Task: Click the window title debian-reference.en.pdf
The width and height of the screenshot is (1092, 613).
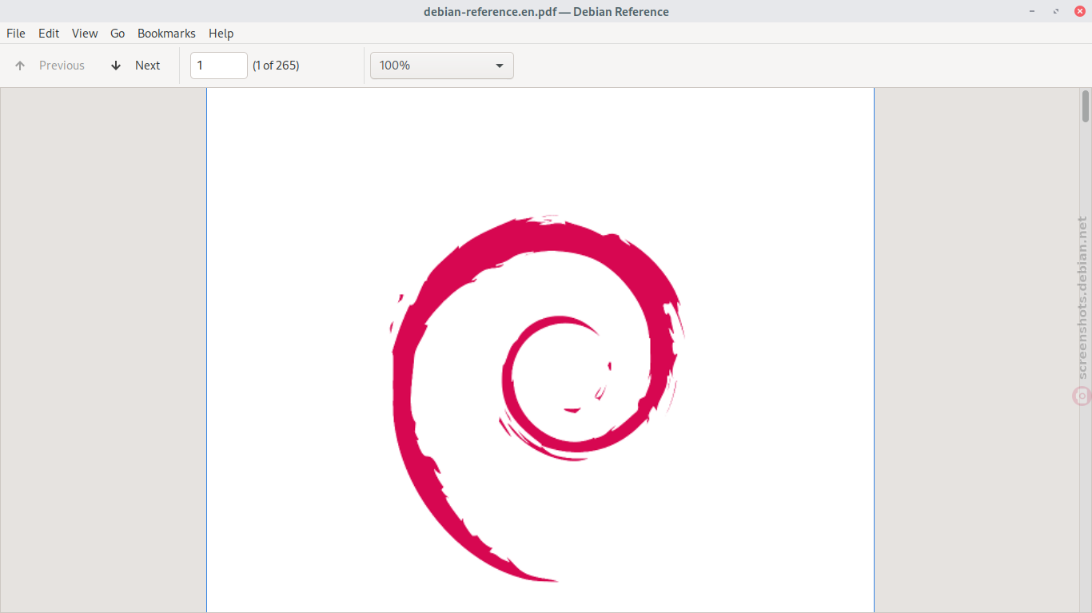Action: (490, 11)
